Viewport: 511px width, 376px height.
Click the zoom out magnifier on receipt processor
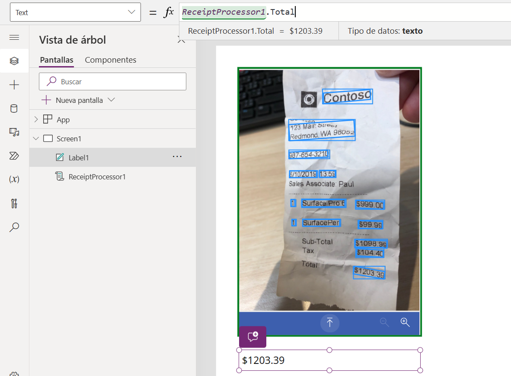coord(385,322)
